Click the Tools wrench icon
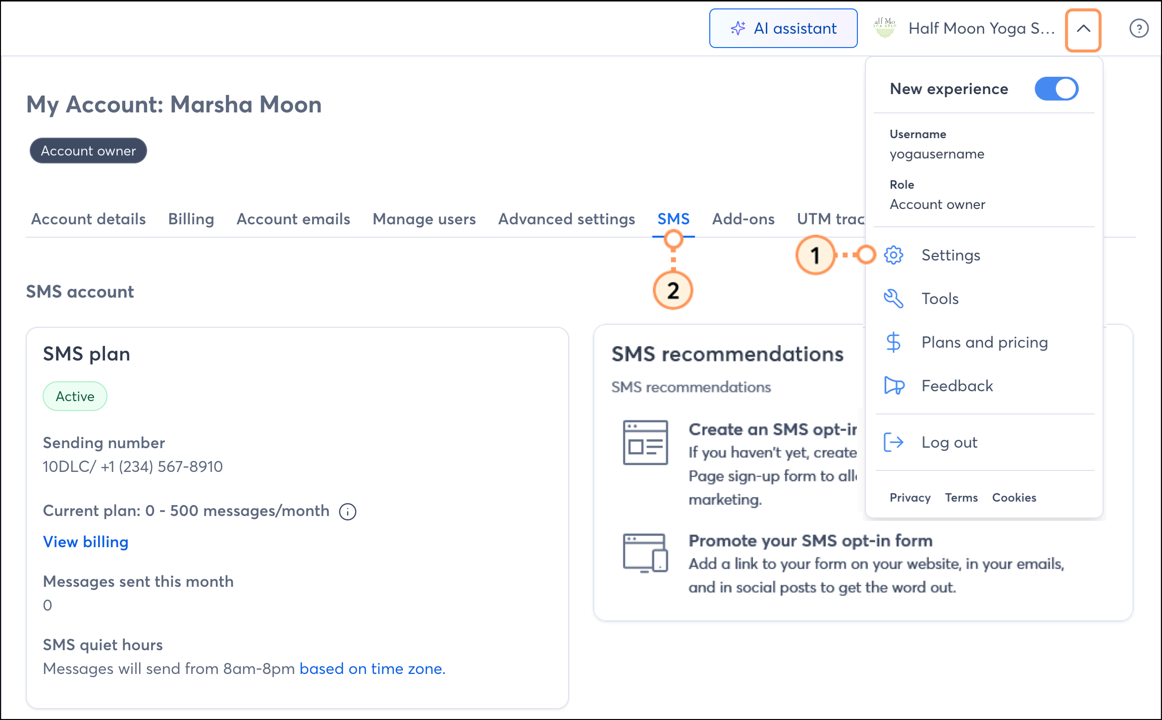The width and height of the screenshot is (1162, 720). coord(894,299)
